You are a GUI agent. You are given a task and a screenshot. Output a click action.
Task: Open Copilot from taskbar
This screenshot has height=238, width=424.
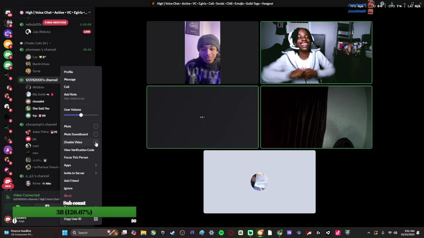pyautogui.click(x=133, y=233)
